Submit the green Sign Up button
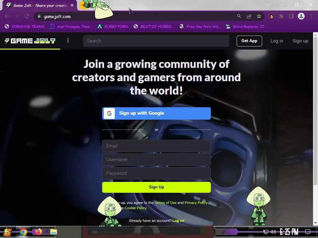The height and width of the screenshot is (238, 318). pos(157,187)
